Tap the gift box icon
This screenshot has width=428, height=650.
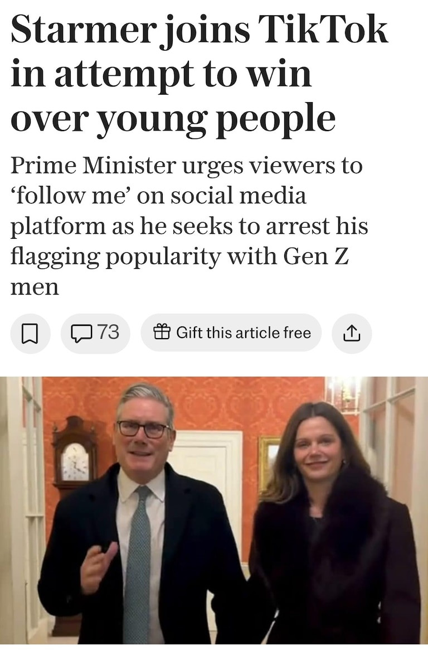162,333
